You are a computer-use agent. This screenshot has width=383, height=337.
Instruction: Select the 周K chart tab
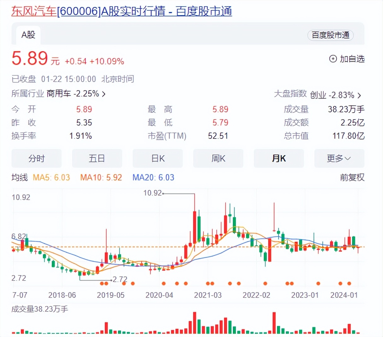218,158
